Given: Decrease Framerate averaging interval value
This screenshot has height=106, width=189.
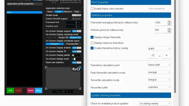Looking at the screenshot, I should point(169,24).
